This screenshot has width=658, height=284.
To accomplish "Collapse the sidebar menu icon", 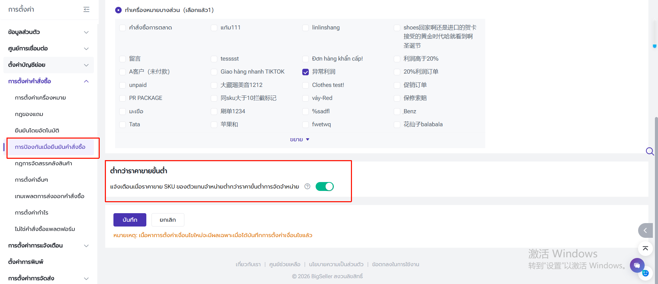I will pyautogui.click(x=86, y=10).
